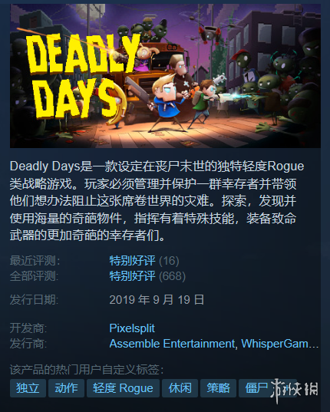Click the 独立 tag
The image size is (330, 412).
(28, 388)
